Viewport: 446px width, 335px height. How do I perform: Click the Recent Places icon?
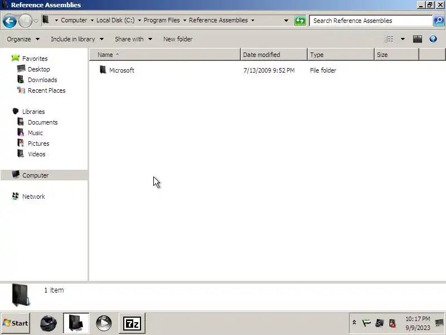[21, 90]
